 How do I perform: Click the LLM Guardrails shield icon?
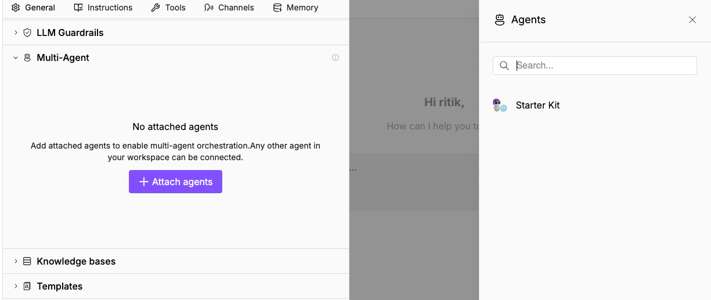pos(27,32)
